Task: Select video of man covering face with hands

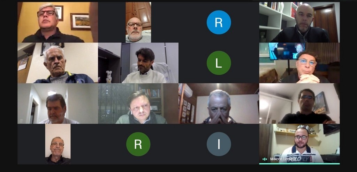Action: 219,104
